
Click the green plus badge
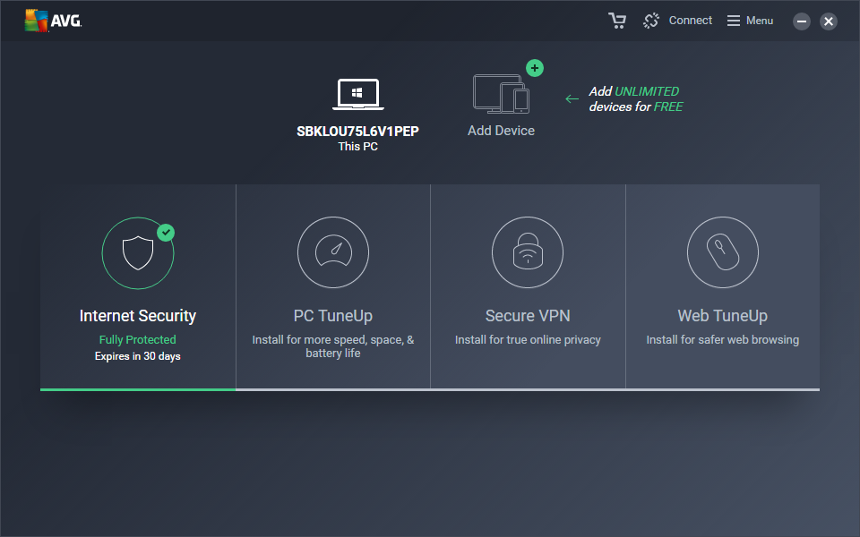coord(535,69)
